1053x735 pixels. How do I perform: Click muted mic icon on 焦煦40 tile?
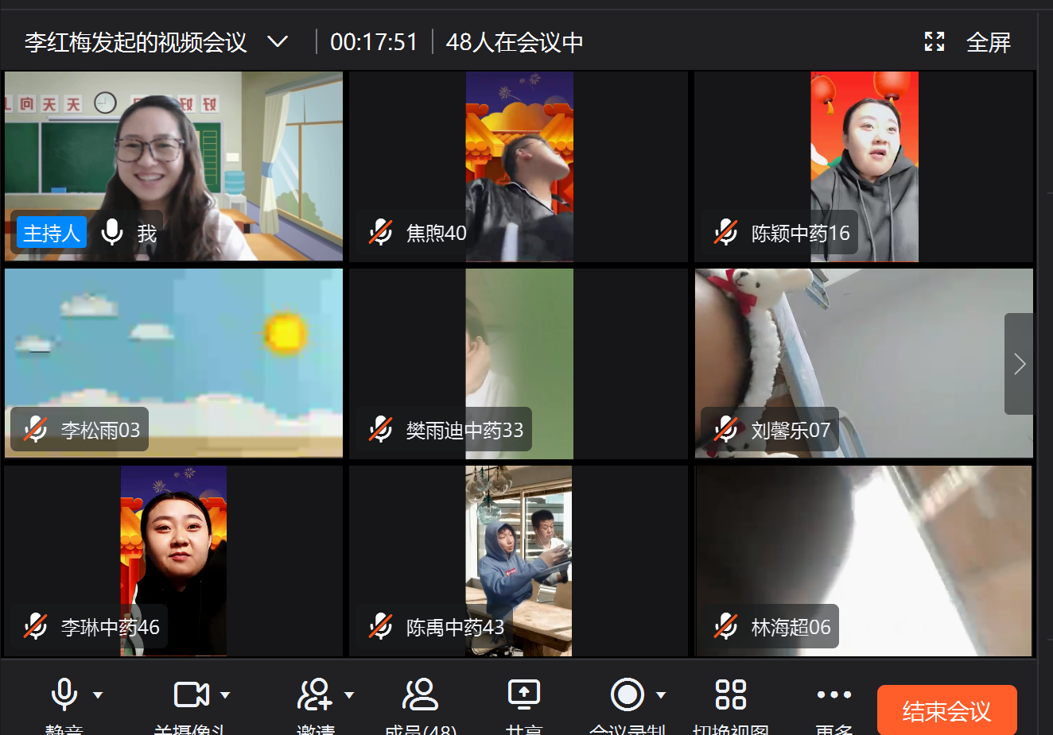(381, 233)
